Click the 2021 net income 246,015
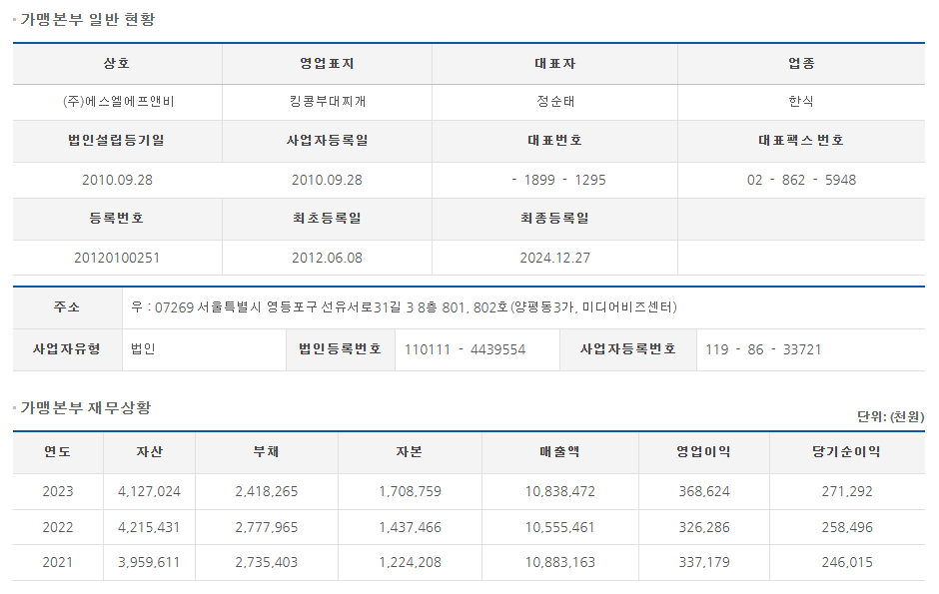939x594 pixels. [847, 562]
